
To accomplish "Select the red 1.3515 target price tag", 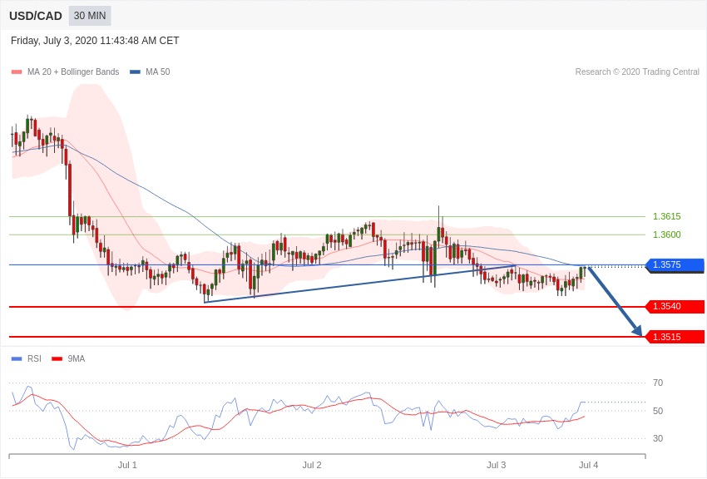I will tap(675, 337).
